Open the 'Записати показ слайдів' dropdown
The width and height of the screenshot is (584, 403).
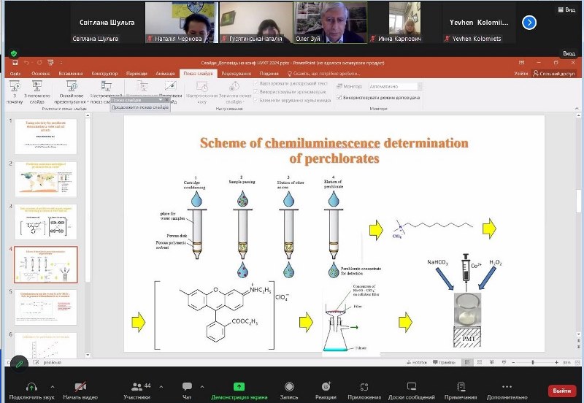click(x=234, y=92)
